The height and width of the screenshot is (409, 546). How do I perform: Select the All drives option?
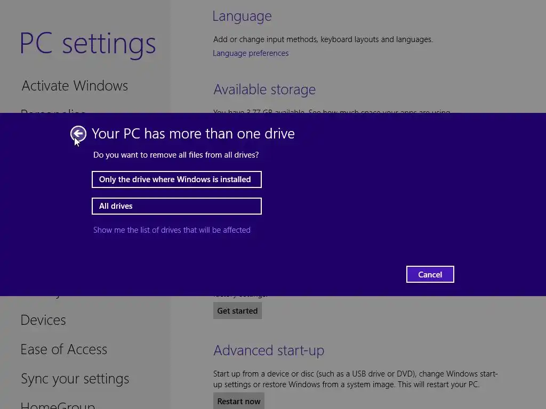click(x=176, y=206)
